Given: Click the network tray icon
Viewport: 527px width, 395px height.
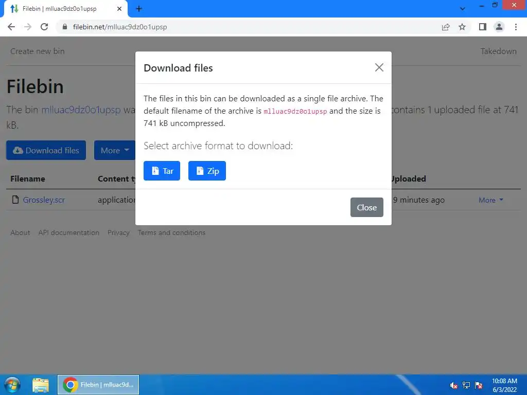Looking at the screenshot, I should coord(466,385).
